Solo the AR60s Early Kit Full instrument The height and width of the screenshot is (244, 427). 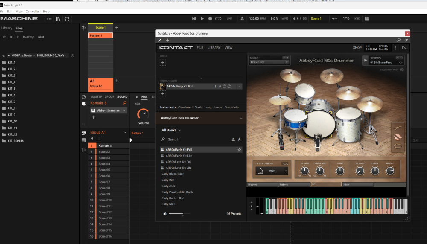[216, 87]
